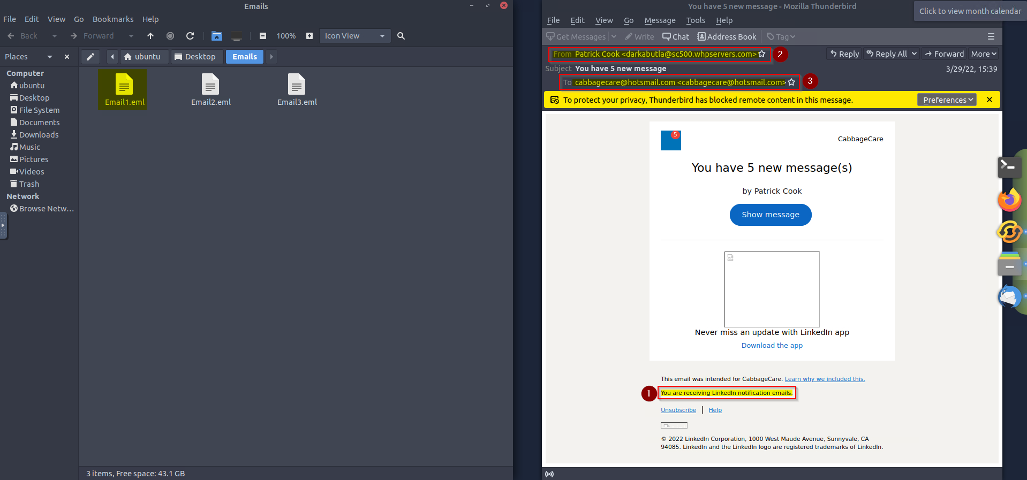Click the computer toolbar icon
The height and width of the screenshot is (480, 1027).
(x=237, y=36)
